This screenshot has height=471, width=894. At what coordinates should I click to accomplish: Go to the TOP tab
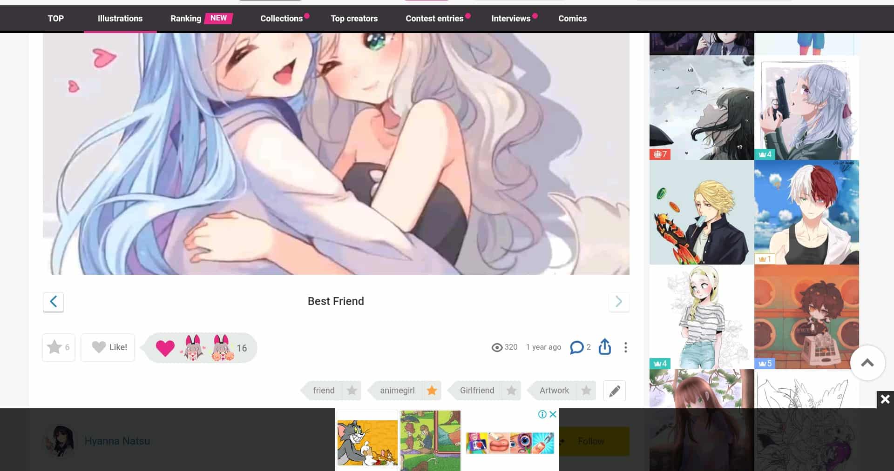click(56, 19)
